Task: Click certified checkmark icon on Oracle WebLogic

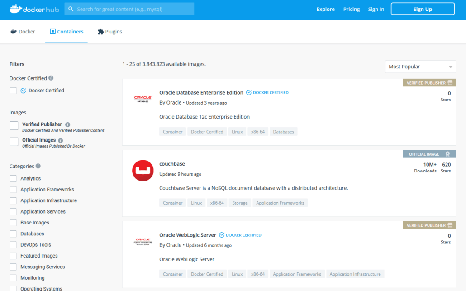Action: [x=222, y=235]
